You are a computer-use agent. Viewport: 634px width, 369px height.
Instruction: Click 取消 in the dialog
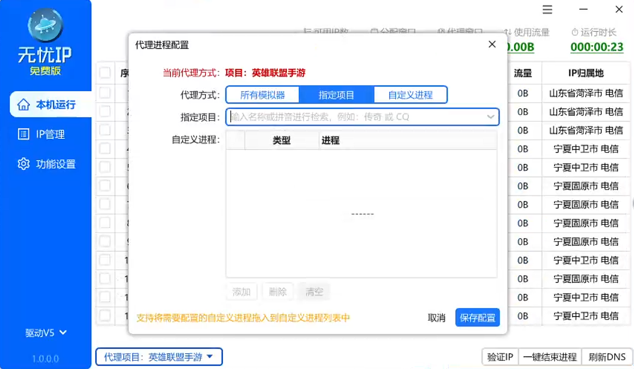(x=437, y=317)
